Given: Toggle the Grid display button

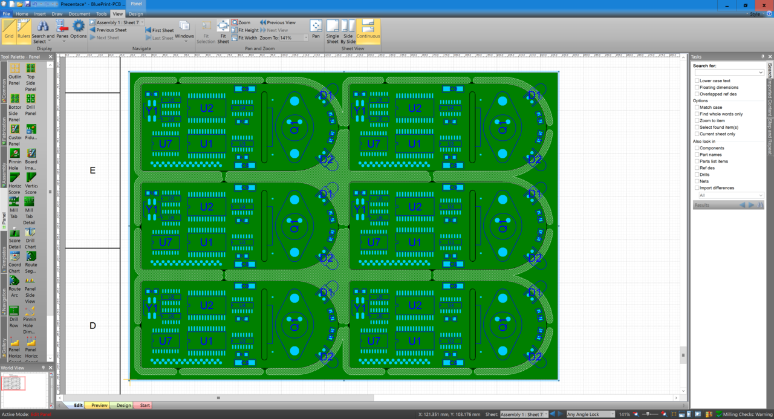Looking at the screenshot, I should [8, 30].
